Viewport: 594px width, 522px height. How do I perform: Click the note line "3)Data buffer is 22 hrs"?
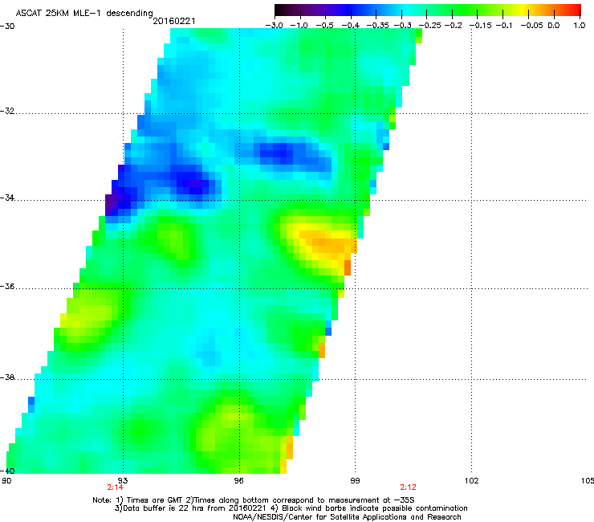click(x=291, y=508)
